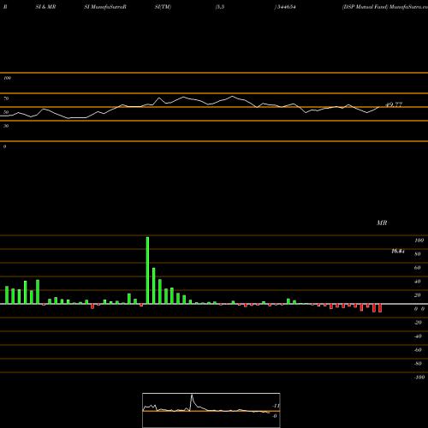Click the 'SI(TM)' header label
The height and width of the screenshot is (428, 428).
click(x=163, y=7)
